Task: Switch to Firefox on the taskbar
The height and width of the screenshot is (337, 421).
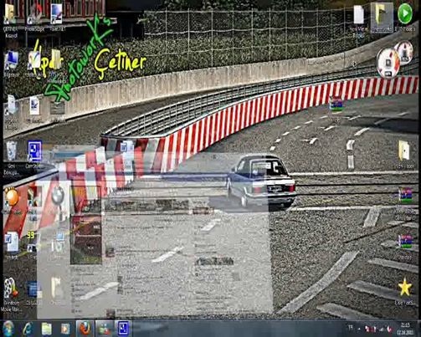Action: pos(85,329)
